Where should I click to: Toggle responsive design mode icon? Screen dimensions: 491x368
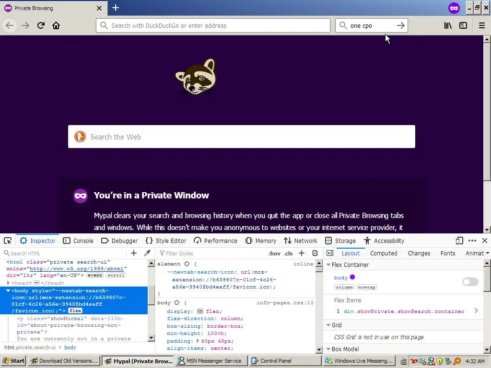point(459,241)
